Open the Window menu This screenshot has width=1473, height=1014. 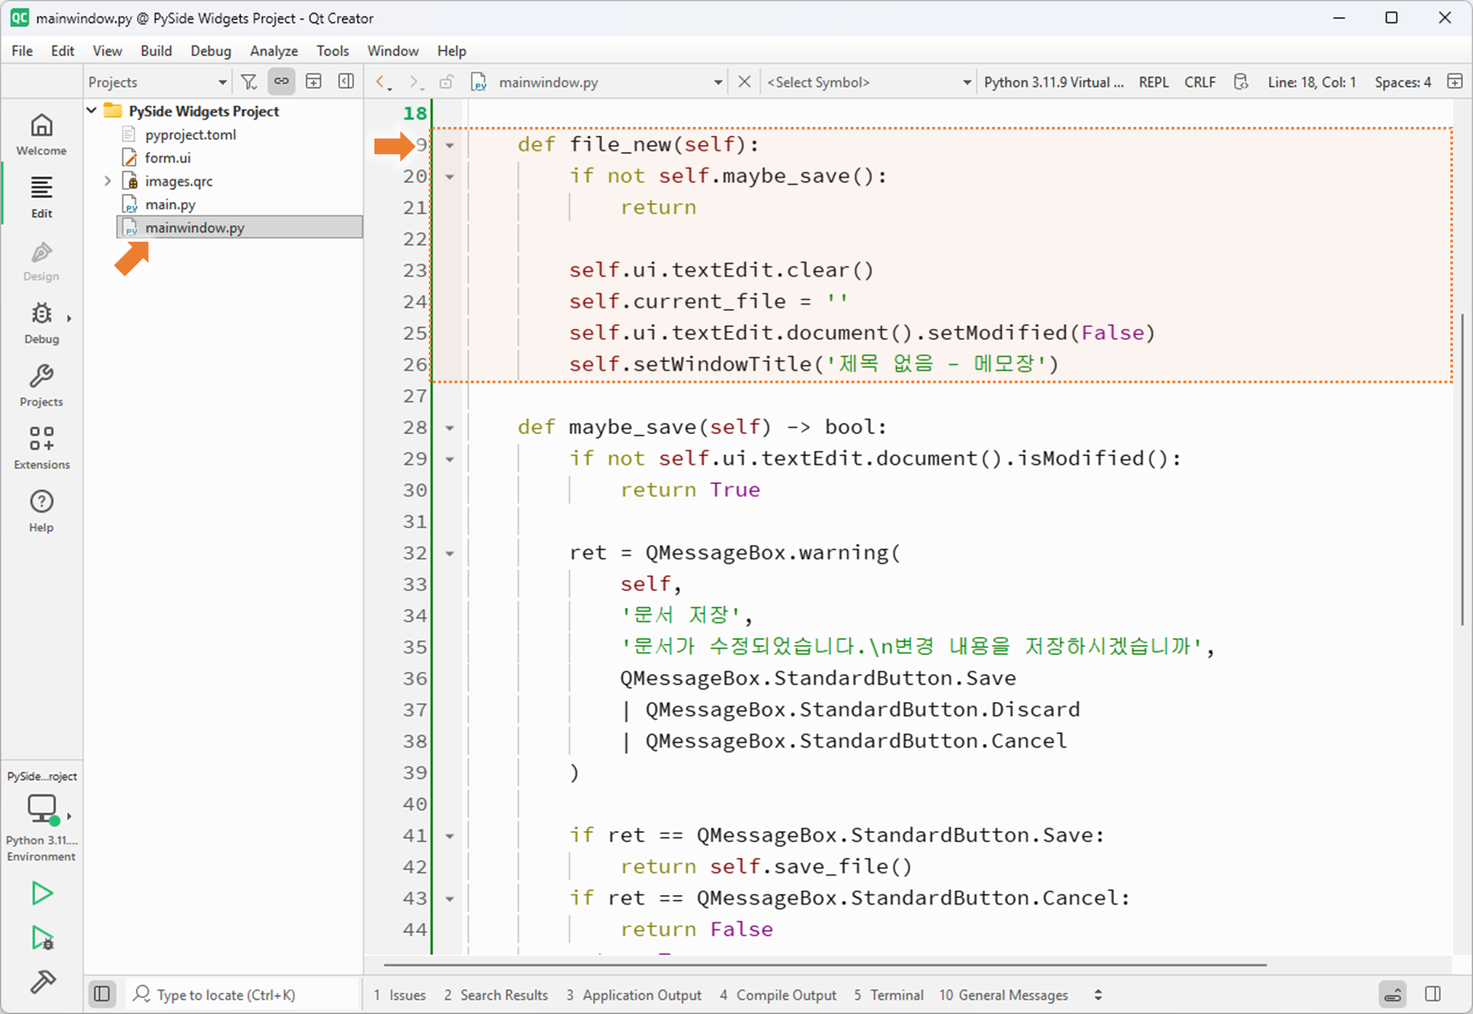[x=392, y=51]
